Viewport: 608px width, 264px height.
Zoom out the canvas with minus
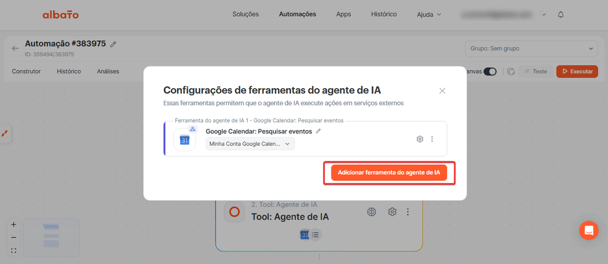(x=14, y=237)
